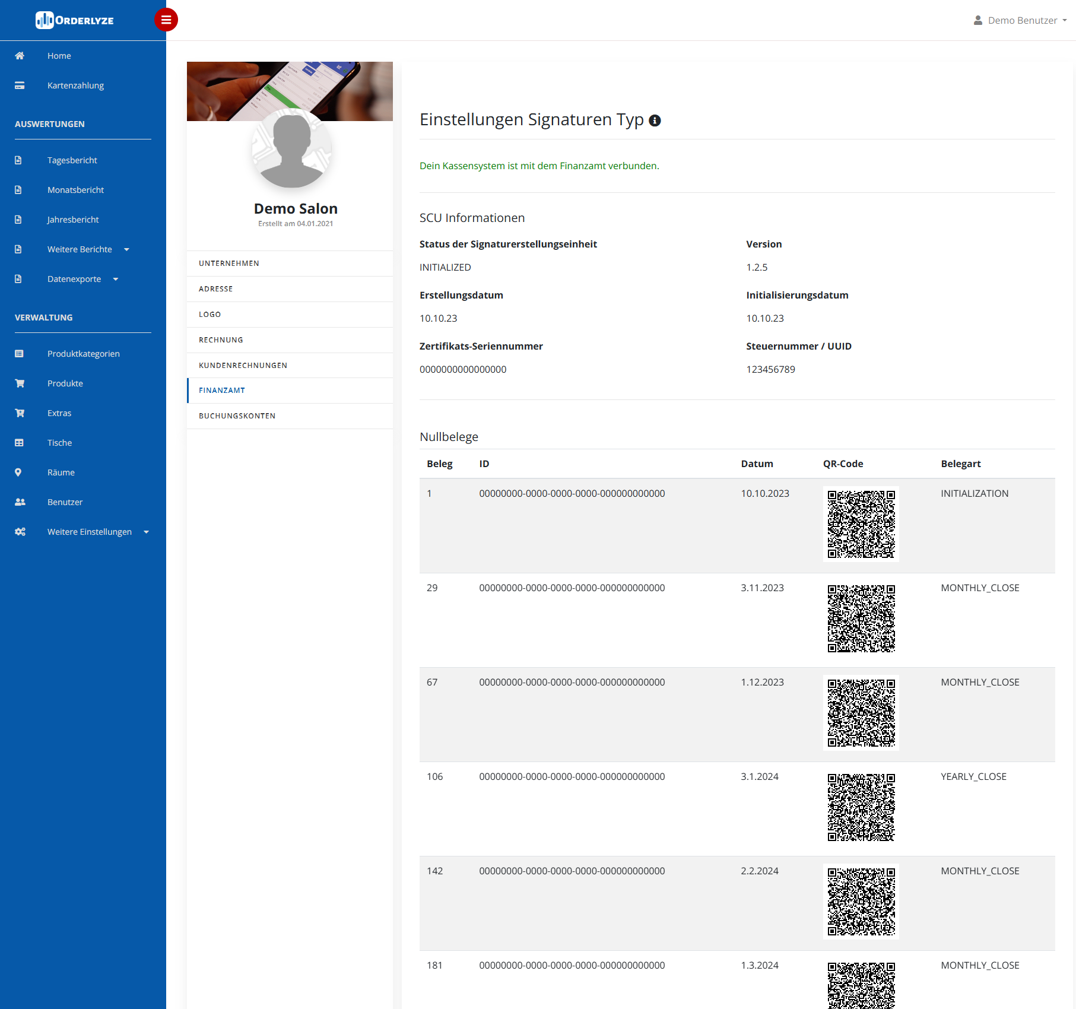Open the Adresse settings tab
The width and height of the screenshot is (1076, 1009).
click(290, 289)
